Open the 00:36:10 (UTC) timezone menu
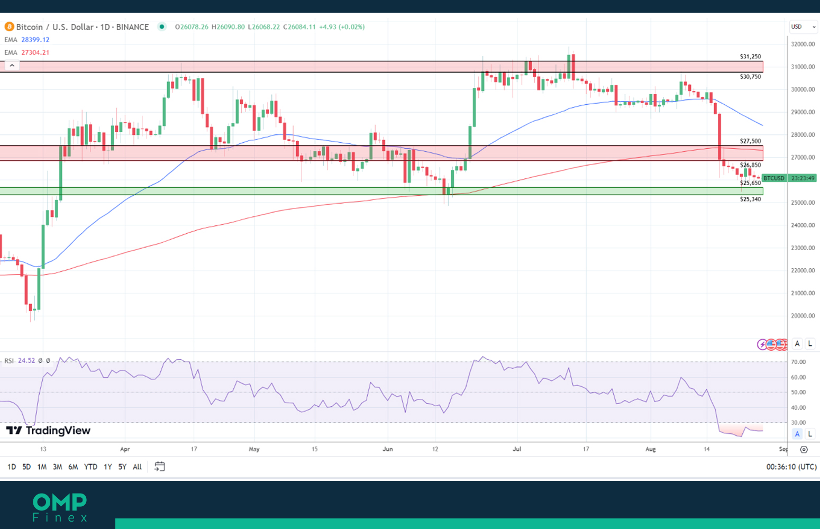The height and width of the screenshot is (529, 820). pyautogui.click(x=791, y=467)
